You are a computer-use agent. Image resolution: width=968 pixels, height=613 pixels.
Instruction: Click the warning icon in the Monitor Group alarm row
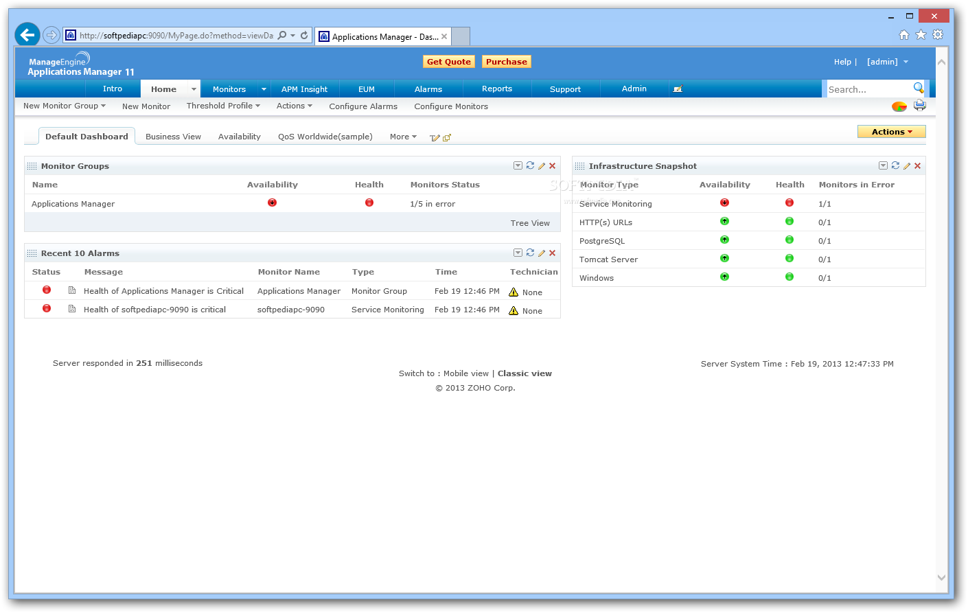(514, 292)
